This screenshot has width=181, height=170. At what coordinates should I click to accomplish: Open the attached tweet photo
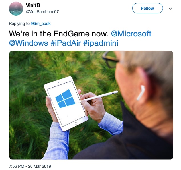tap(91, 105)
